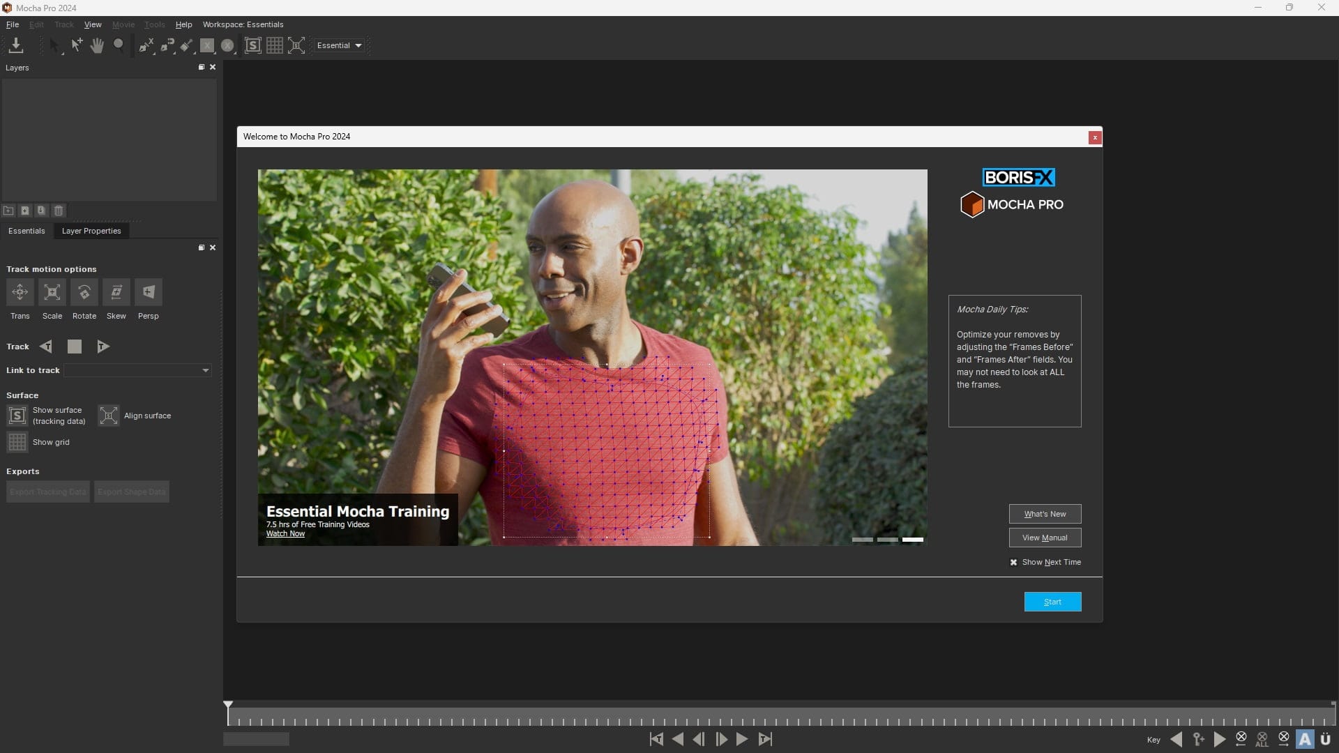
Task: Click the timeline playhead marker
Action: coord(228,705)
